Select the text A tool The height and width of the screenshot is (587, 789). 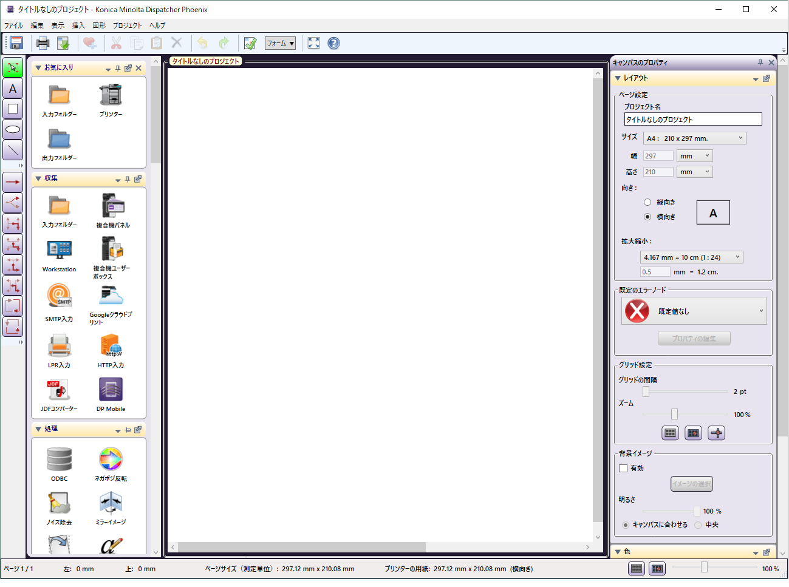(13, 89)
